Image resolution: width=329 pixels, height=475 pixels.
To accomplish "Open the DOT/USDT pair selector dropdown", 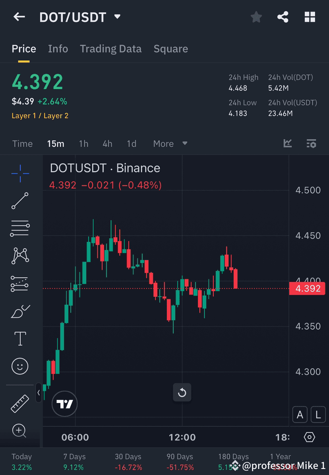I will click(117, 17).
